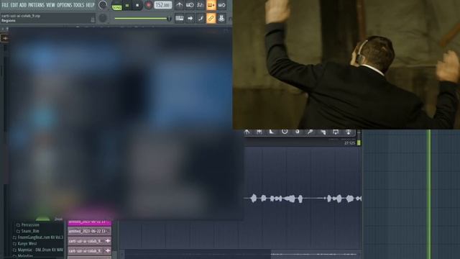Stop playback with the stop button
The height and width of the screenshot is (259, 460).
(137, 5)
